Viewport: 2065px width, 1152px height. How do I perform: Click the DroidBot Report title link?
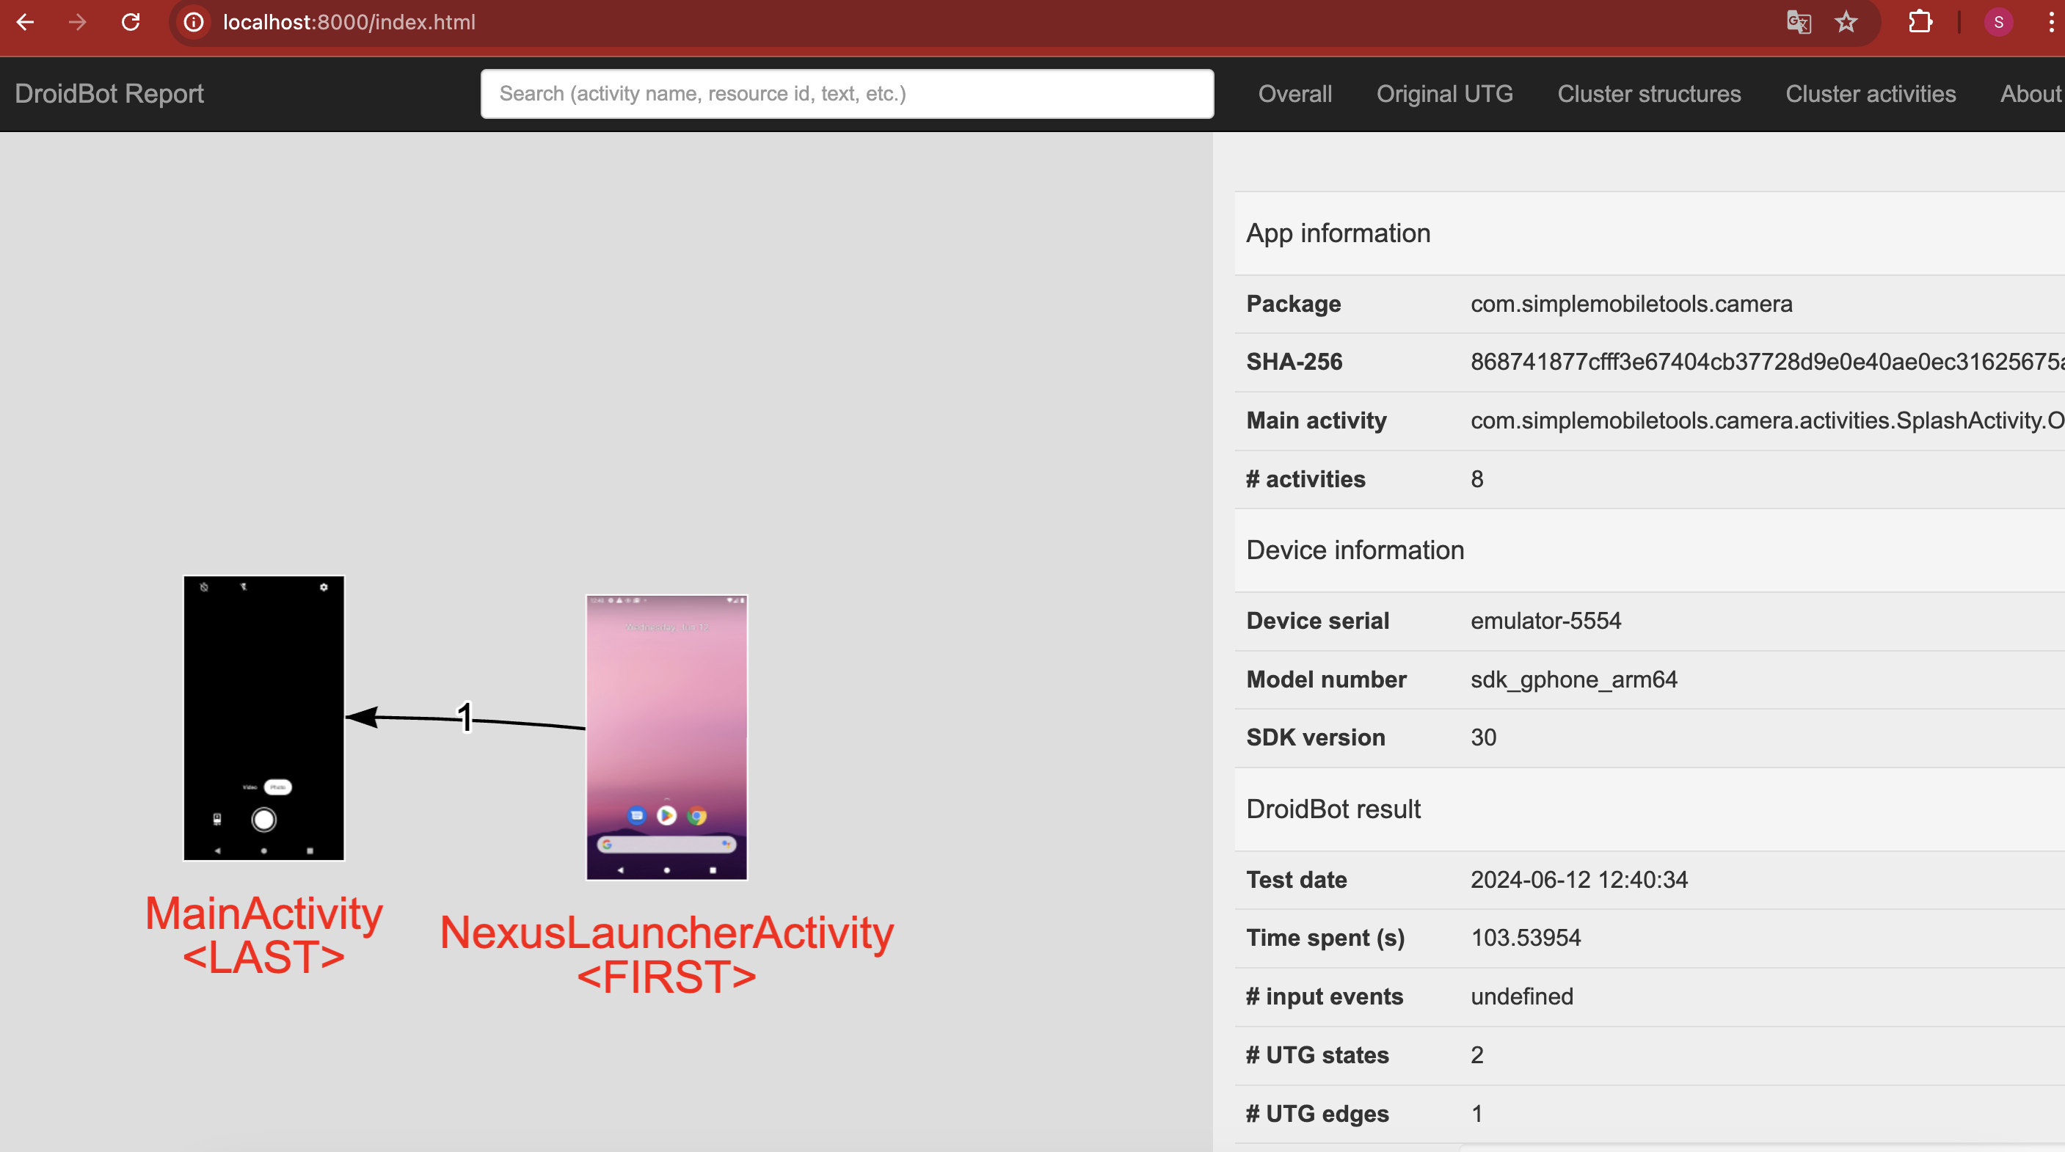109,94
